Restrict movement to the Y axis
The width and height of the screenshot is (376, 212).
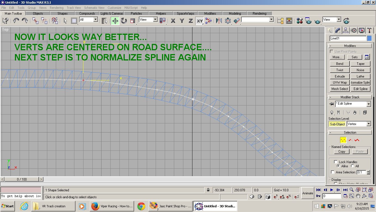click(182, 21)
